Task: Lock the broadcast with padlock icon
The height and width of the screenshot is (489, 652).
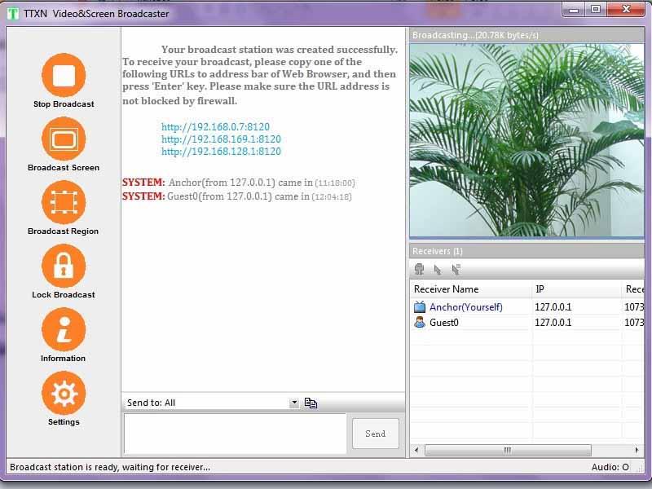Action: tap(64, 267)
